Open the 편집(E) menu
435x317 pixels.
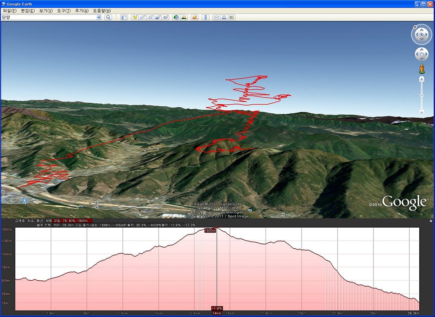[x=28, y=11]
